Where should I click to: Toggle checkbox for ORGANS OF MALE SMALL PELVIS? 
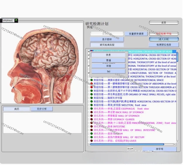click(89, 94)
